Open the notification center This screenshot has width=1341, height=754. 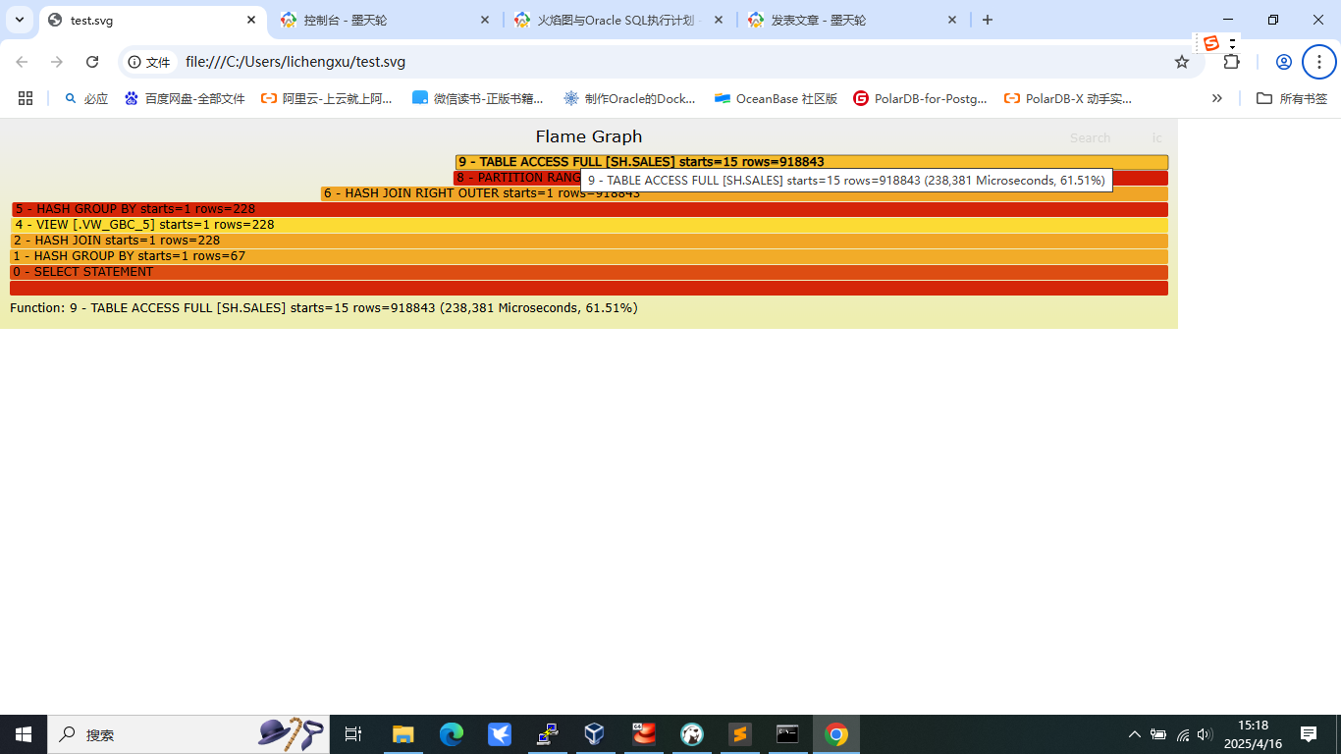pos(1309,734)
